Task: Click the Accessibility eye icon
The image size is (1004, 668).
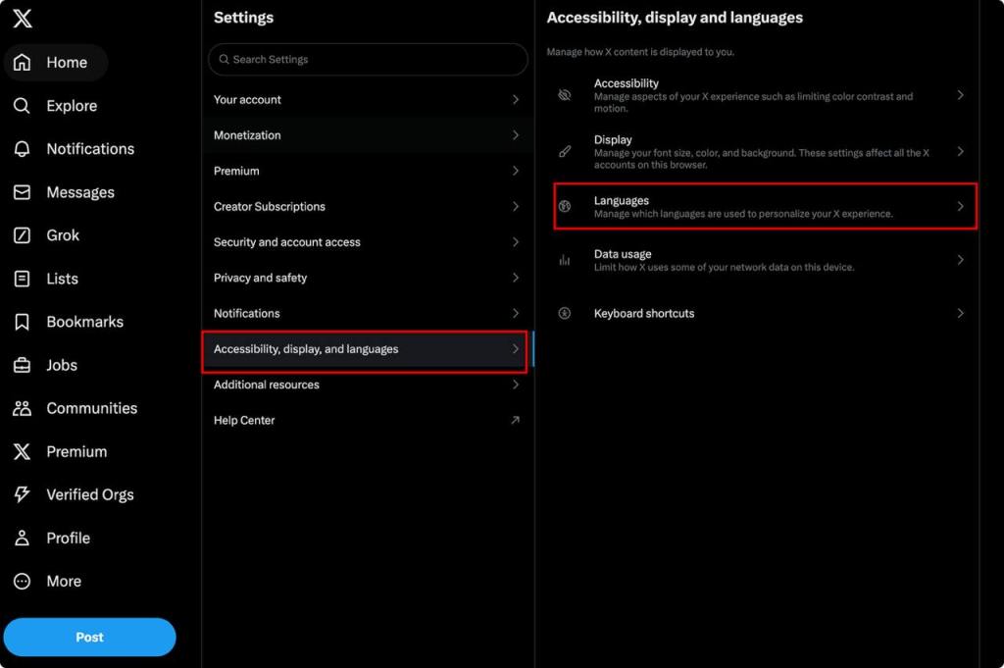Action: point(565,95)
